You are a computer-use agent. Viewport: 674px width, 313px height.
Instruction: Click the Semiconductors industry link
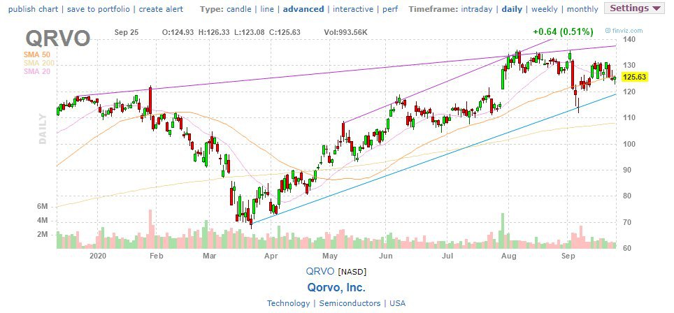(x=350, y=303)
